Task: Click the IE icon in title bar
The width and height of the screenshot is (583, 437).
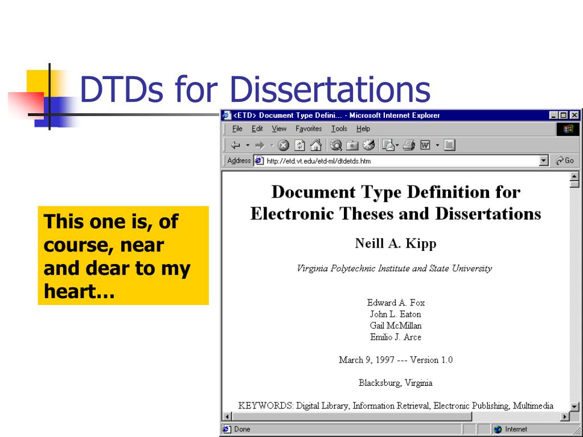Action: (x=227, y=115)
